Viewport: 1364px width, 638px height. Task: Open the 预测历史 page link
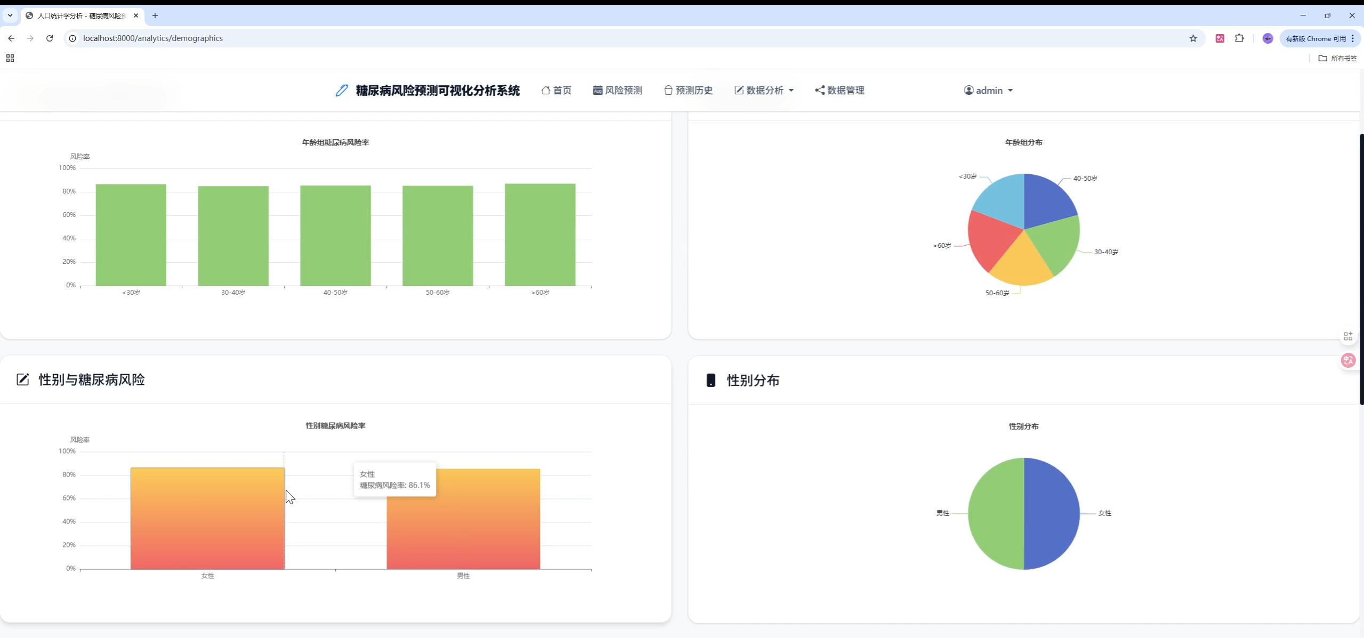click(688, 91)
